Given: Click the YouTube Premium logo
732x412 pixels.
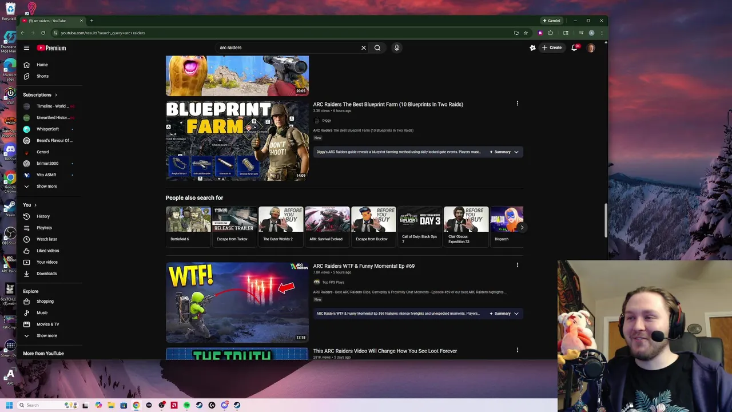Looking at the screenshot, I should tap(51, 48).
